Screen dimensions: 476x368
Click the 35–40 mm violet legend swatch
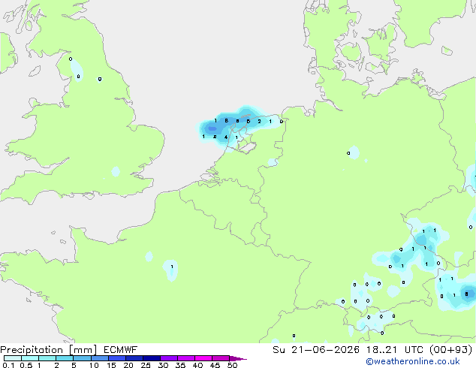click(x=185, y=358)
